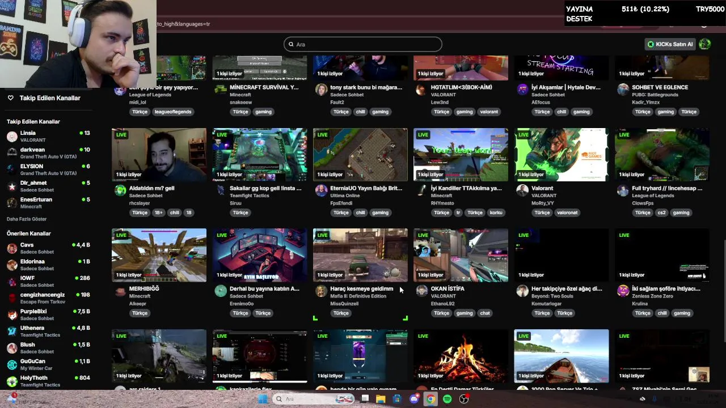The width and height of the screenshot is (726, 408).
Task: Click ClowsFps avatar under Full tryhard stream
Action: (x=623, y=190)
